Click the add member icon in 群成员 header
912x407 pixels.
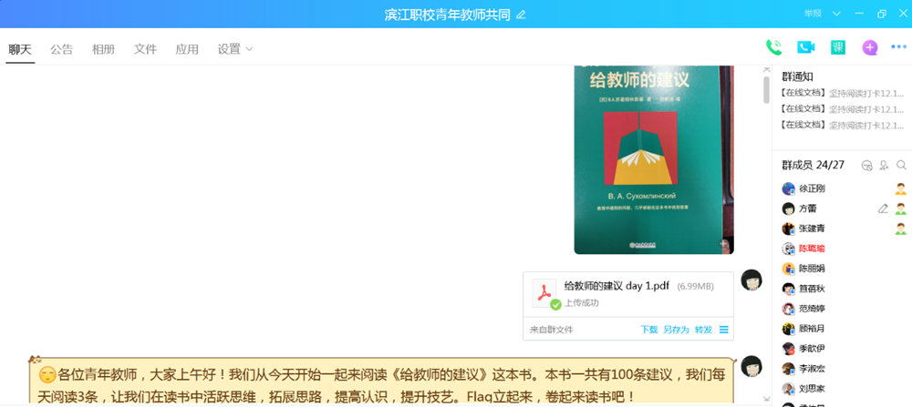(884, 166)
